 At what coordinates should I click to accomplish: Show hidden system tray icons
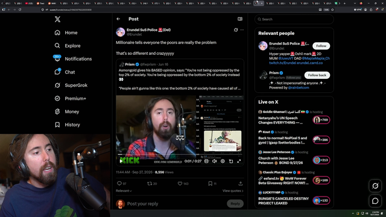tap(353, 213)
